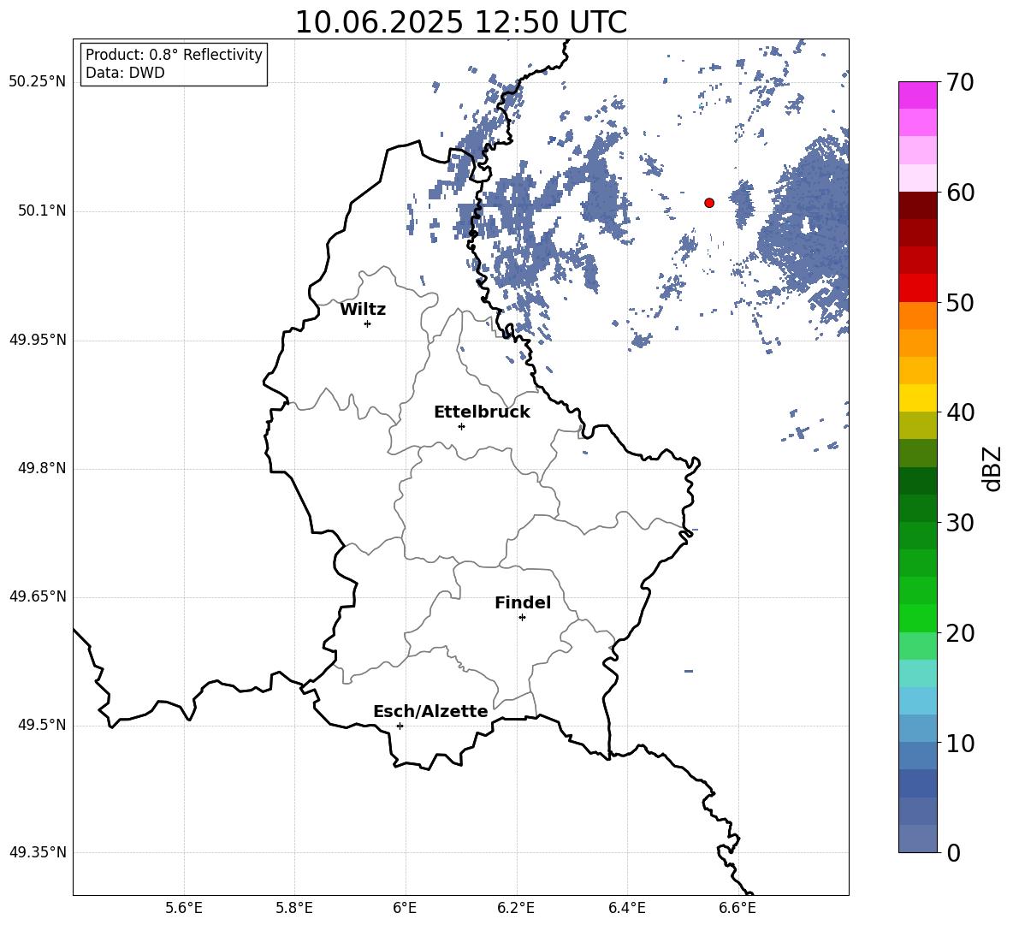Click the colorbar tick label 20
Image resolution: width=1013 pixels, height=925 pixels.
(x=960, y=632)
